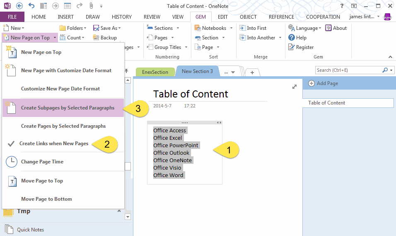Viewport: 396px width, 236px height.
Task: Open the Table of Content page entry
Action: pyautogui.click(x=348, y=103)
